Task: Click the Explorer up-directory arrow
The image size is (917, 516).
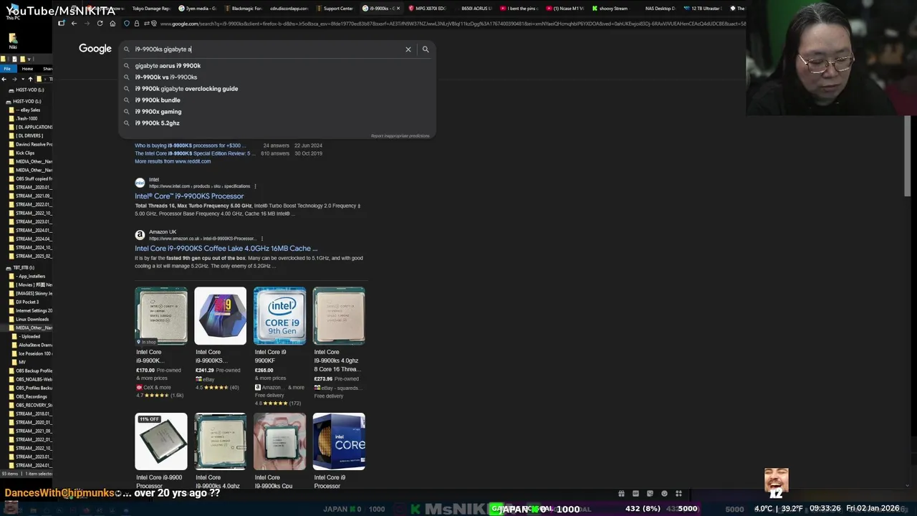Action: pos(29,79)
